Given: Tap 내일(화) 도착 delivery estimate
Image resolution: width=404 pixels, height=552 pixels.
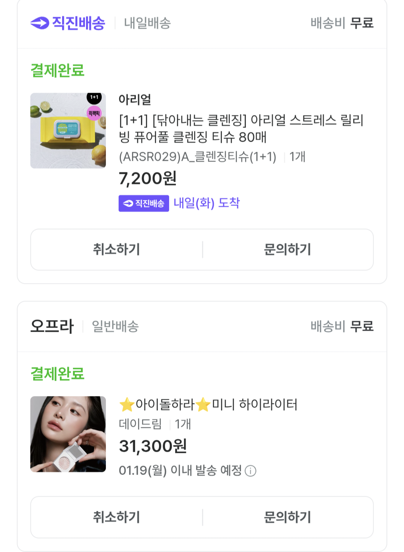Looking at the screenshot, I should click(x=206, y=203).
